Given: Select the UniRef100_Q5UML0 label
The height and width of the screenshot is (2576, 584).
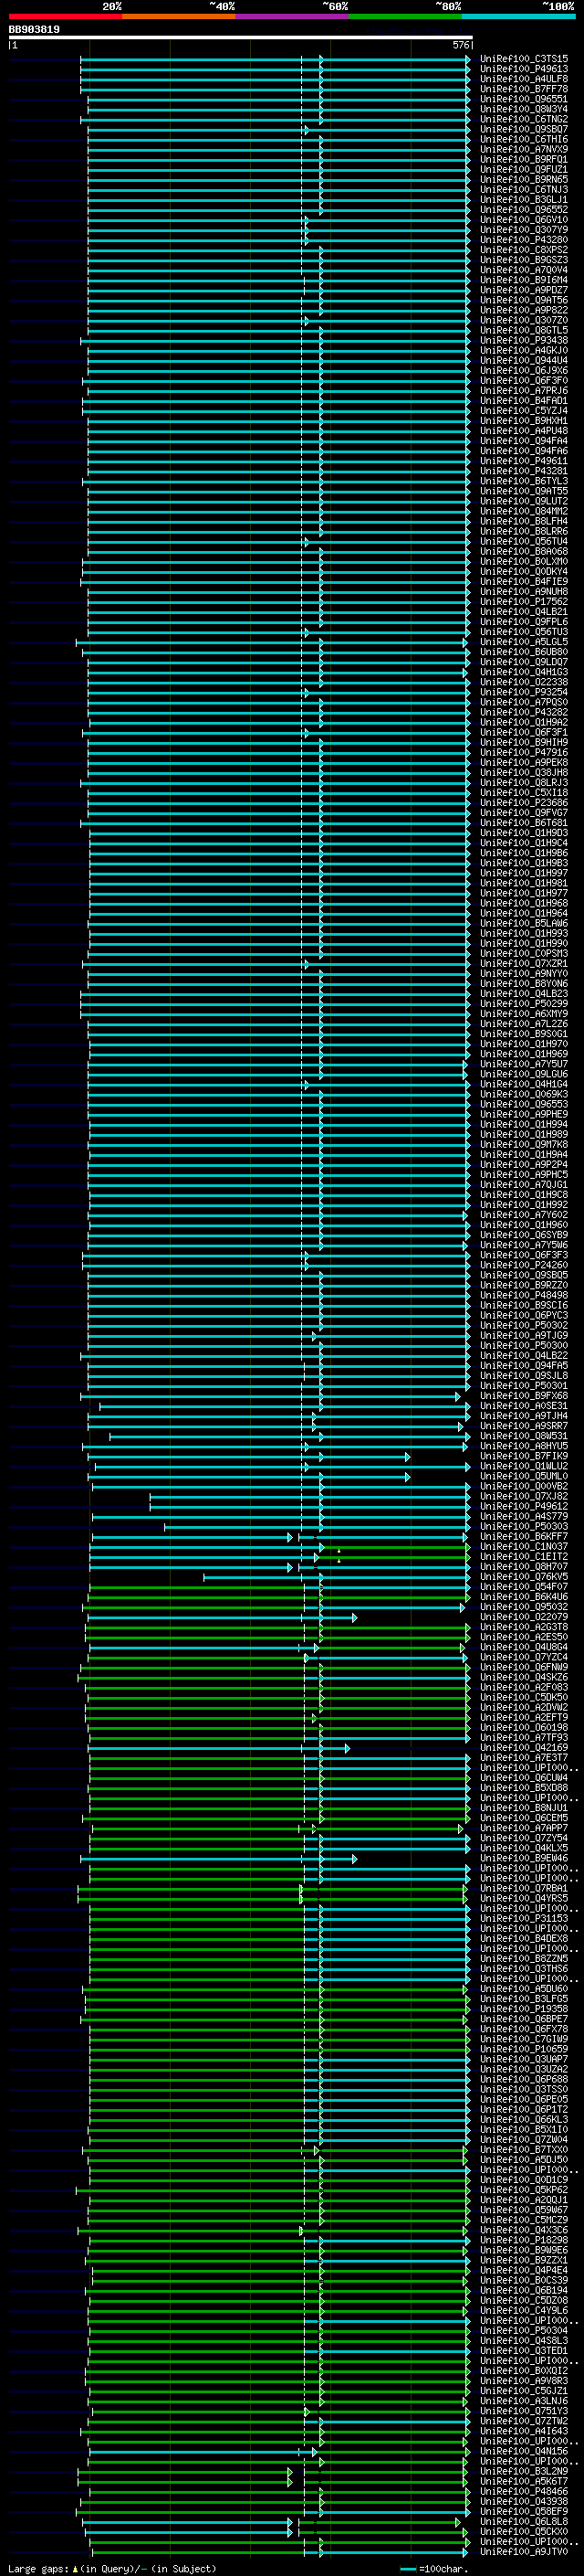Looking at the screenshot, I should tap(524, 1477).
